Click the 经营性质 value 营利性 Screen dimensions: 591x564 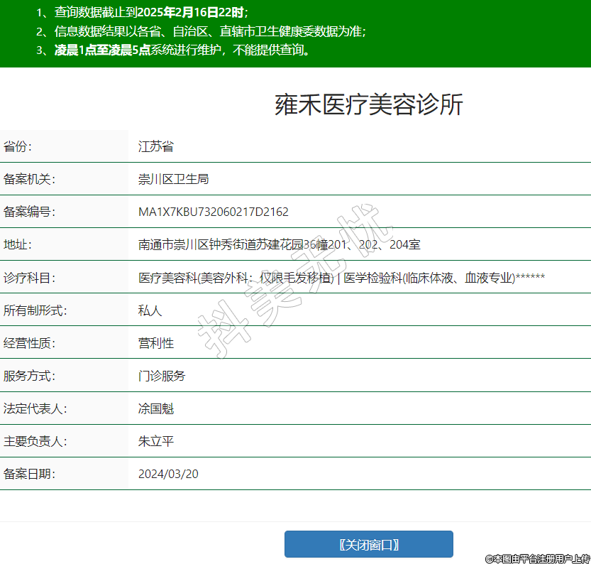point(156,343)
